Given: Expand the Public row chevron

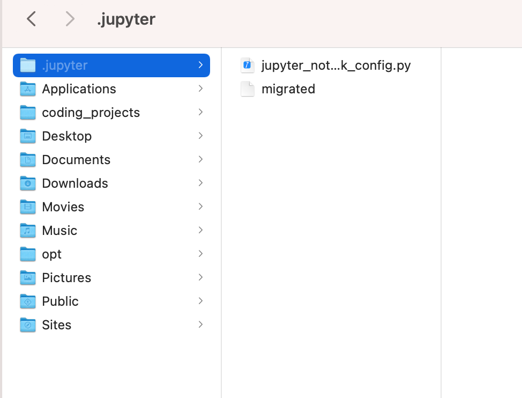Looking at the screenshot, I should pos(200,301).
